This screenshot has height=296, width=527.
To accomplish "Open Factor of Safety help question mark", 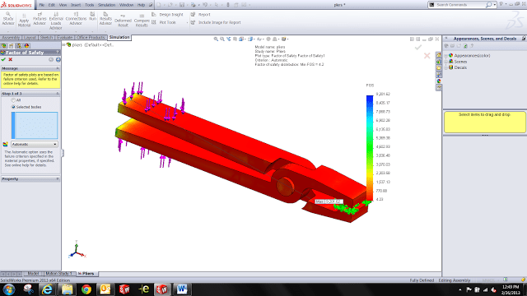I will click(58, 53).
